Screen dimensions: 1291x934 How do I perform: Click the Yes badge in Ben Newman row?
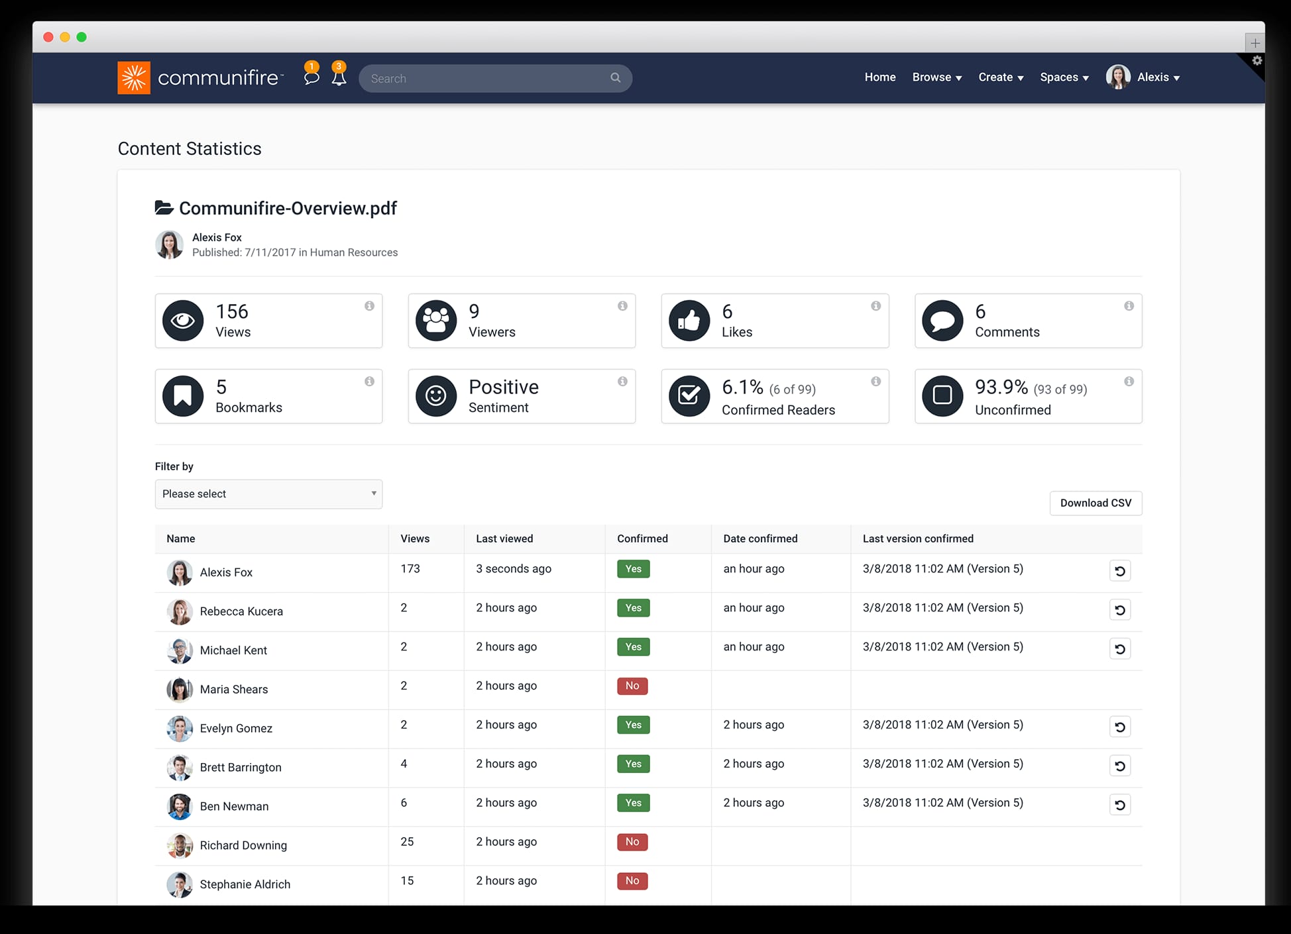coord(634,803)
